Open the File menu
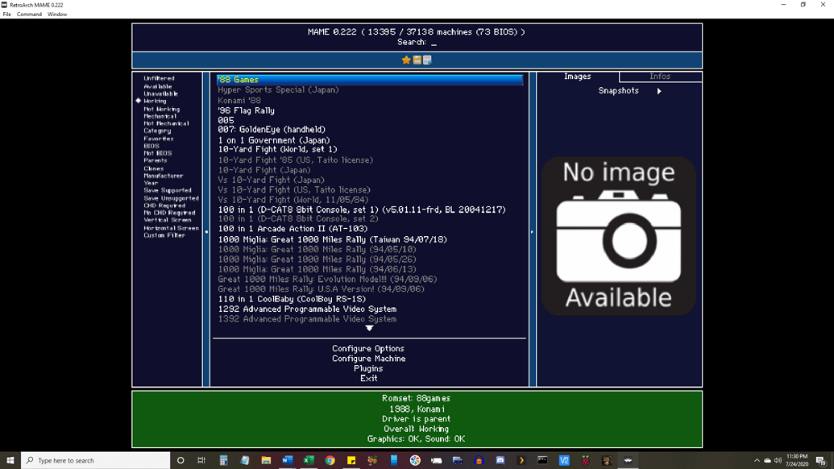The width and height of the screenshot is (834, 469). coord(7,15)
